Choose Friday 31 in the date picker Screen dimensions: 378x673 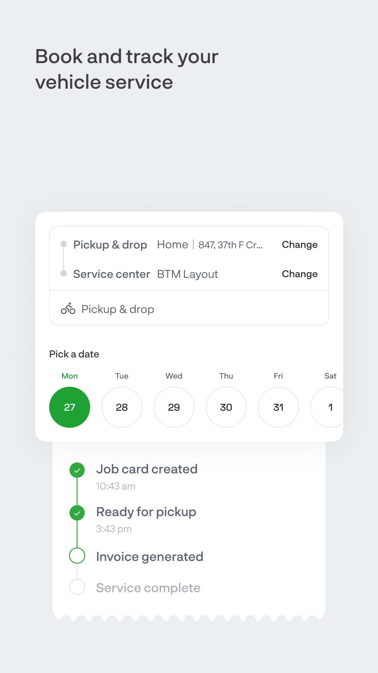click(278, 407)
